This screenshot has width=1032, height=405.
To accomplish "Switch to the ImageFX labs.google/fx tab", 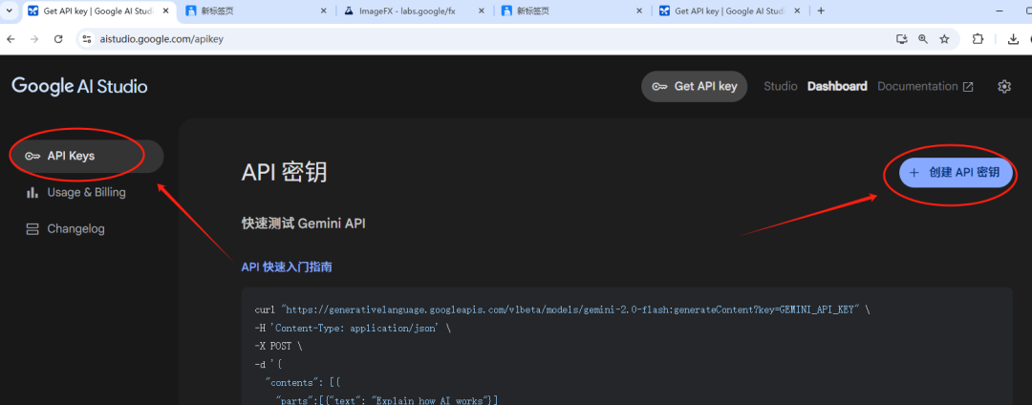I will coord(415,11).
